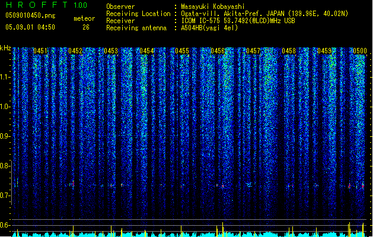Select the filename 0509010450.png
This screenshot has width=373, height=237.
point(30,15)
